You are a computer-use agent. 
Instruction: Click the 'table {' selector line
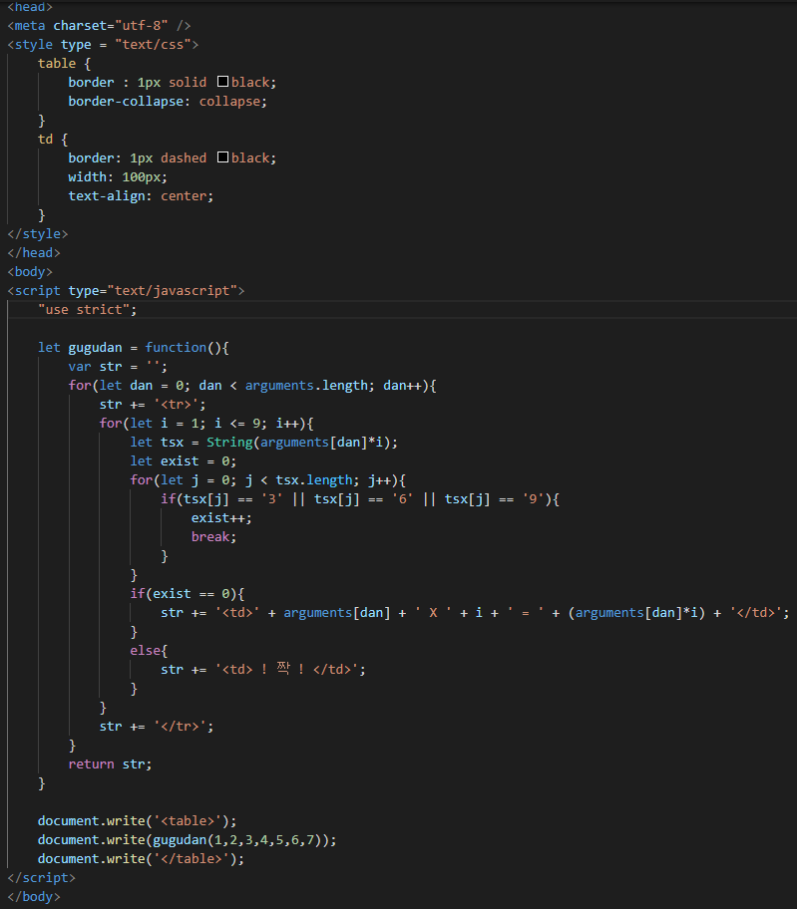(x=65, y=63)
